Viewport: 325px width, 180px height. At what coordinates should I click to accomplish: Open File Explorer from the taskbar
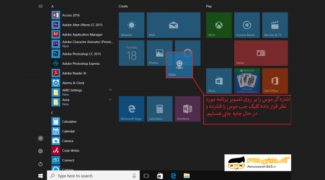[x=186, y=175]
